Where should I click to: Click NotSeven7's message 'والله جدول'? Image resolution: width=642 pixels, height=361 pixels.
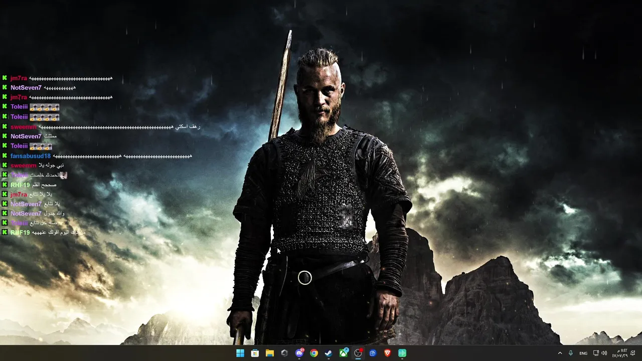(54, 214)
